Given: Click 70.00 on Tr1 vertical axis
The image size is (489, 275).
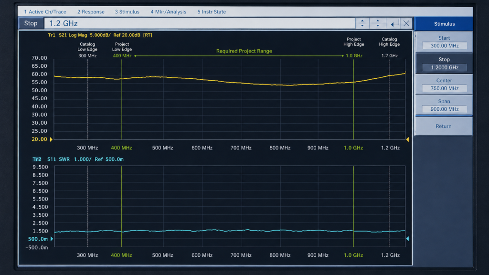Looking at the screenshot, I should coord(39,58).
